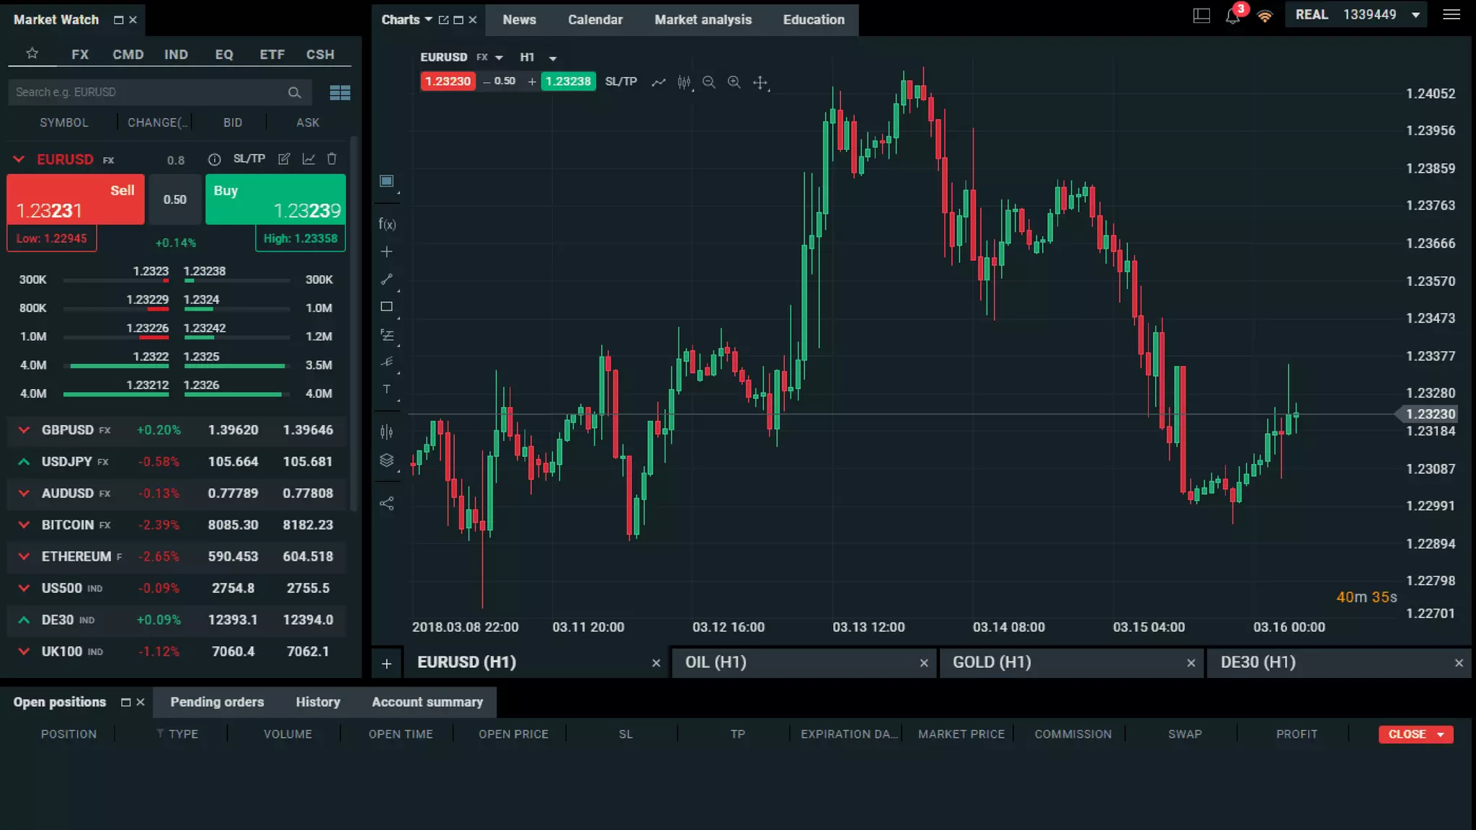The height and width of the screenshot is (830, 1476).
Task: Open the GOLD (H1) chart tab
Action: pyautogui.click(x=992, y=662)
